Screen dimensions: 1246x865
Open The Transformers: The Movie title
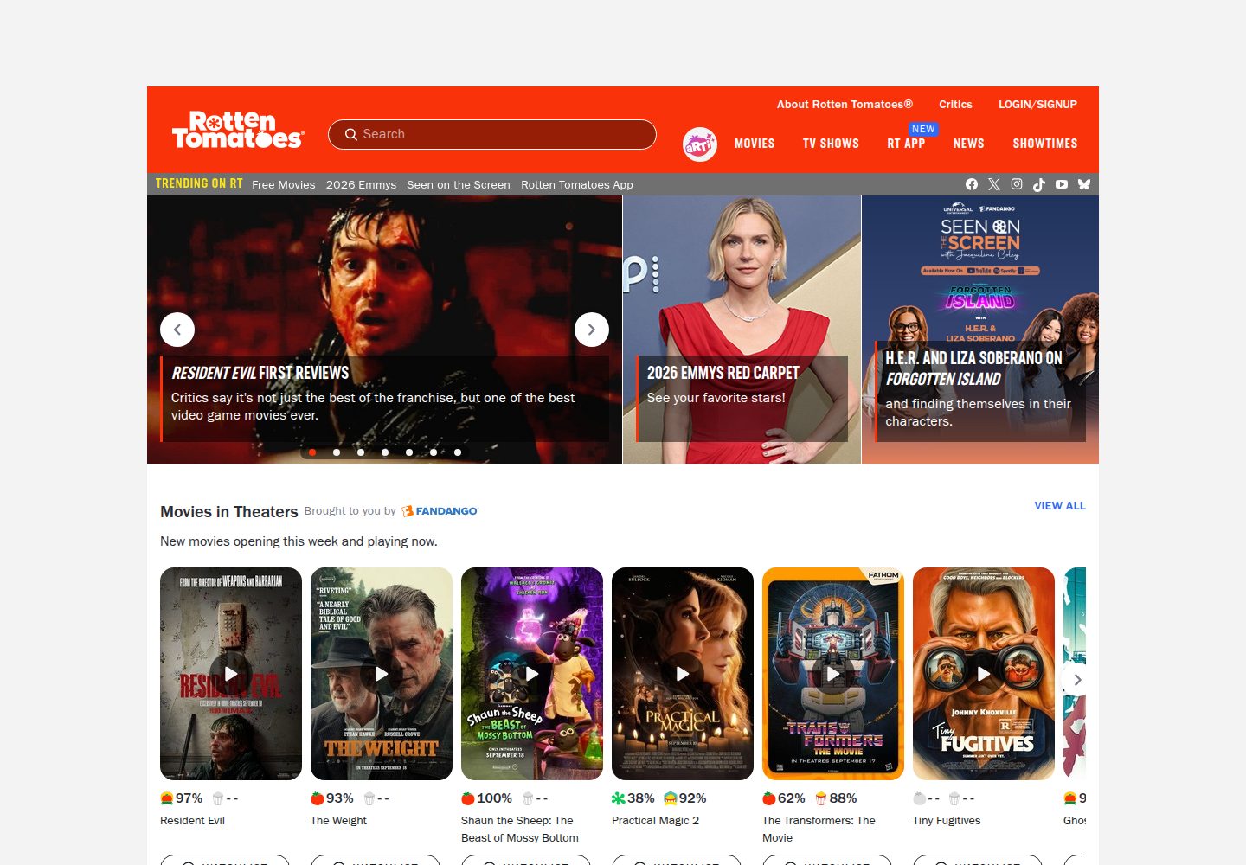tap(819, 830)
